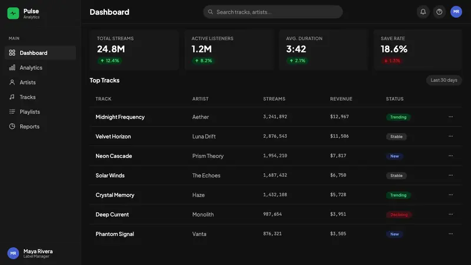This screenshot has height=265, width=471.
Task: Open the help question mark icon
Action: pos(439,12)
